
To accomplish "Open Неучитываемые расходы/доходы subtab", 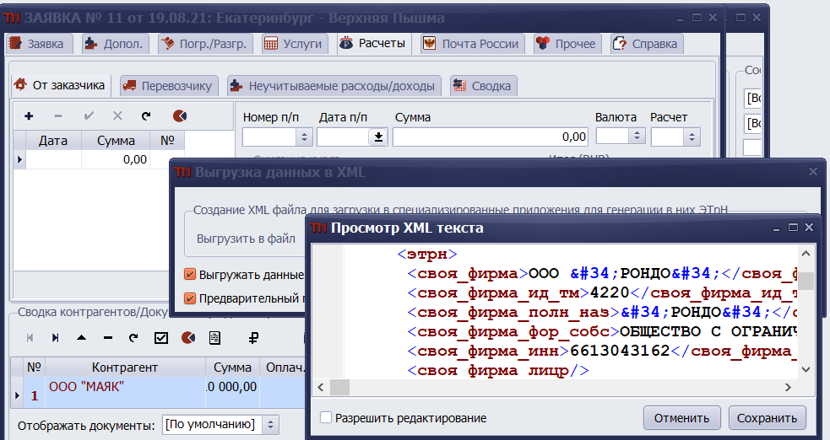I will pos(334,86).
